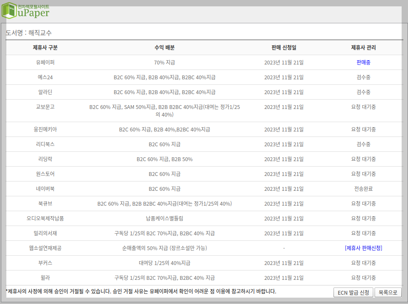Select the 판매 신청일 column header
The height and width of the screenshot is (304, 408).
click(284, 47)
